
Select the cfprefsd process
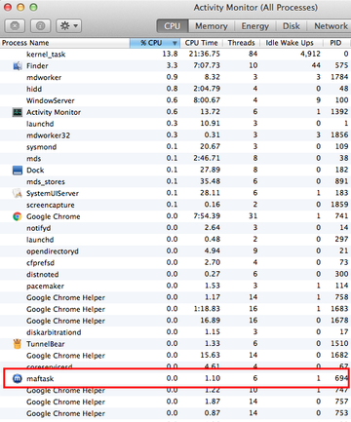point(40,263)
